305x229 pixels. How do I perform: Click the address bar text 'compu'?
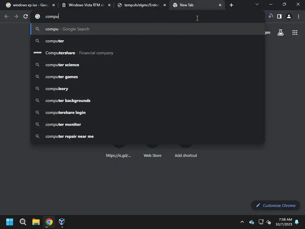point(52,17)
